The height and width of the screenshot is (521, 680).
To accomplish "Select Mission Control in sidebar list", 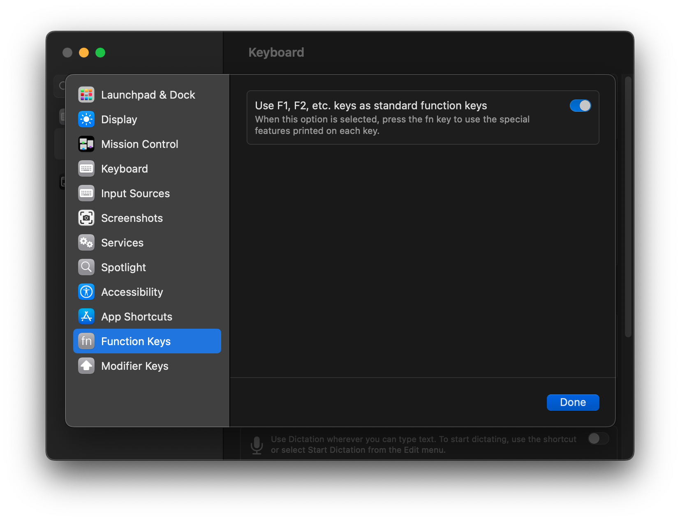I will point(147,144).
